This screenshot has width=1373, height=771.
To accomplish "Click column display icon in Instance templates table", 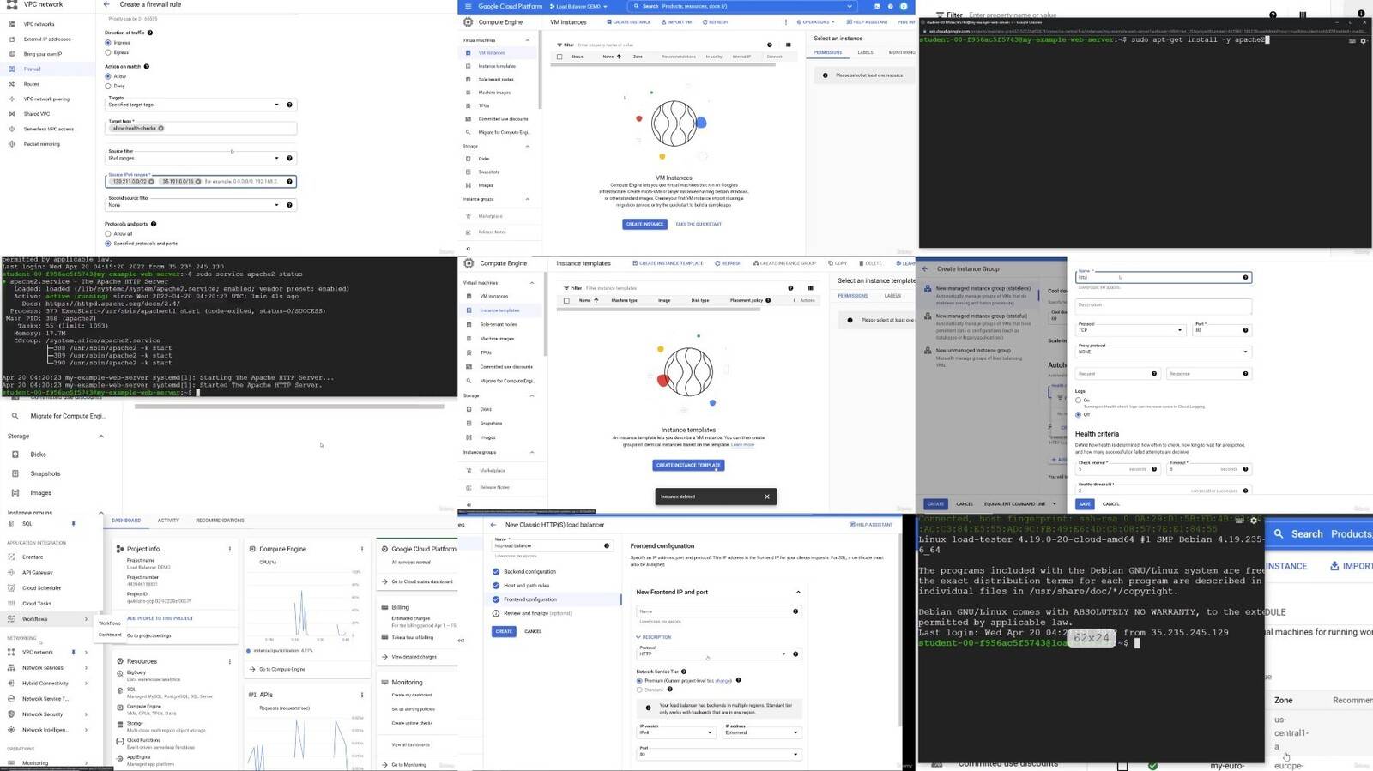I will (x=810, y=288).
